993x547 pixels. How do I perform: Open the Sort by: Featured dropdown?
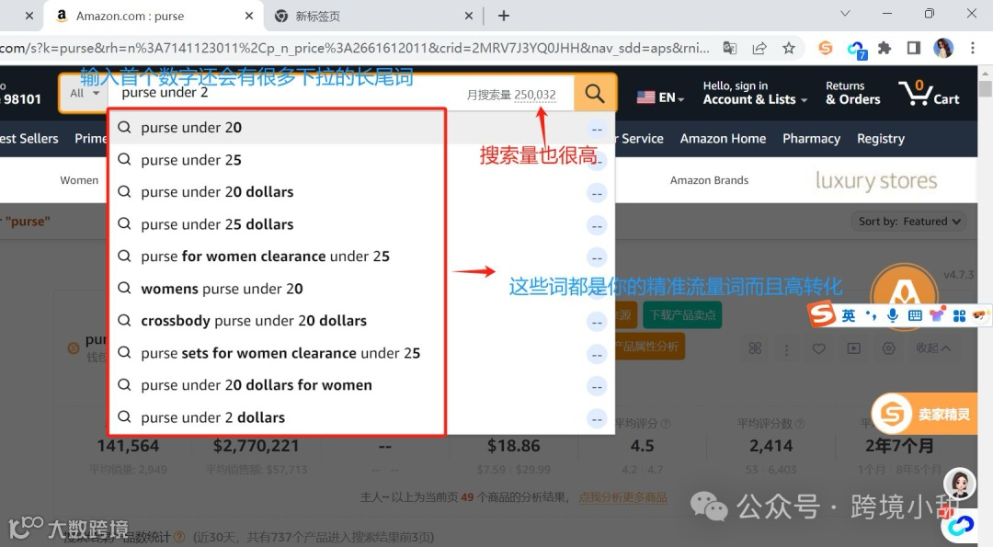click(909, 222)
